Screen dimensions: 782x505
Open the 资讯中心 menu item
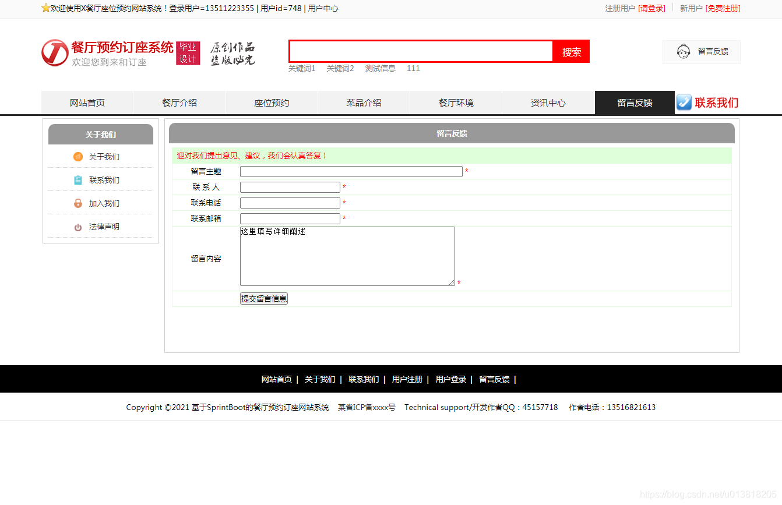click(x=548, y=102)
